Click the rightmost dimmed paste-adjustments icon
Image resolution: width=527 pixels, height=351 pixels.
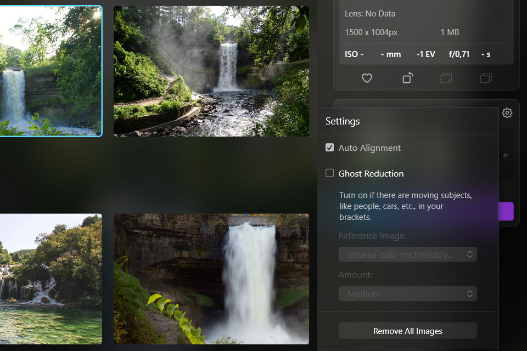(x=486, y=78)
